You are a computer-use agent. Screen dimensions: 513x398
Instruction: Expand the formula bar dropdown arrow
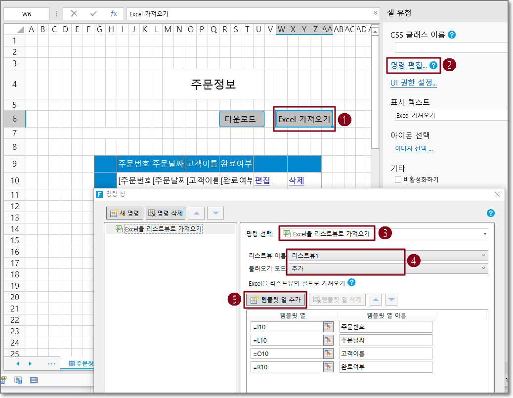click(x=376, y=14)
